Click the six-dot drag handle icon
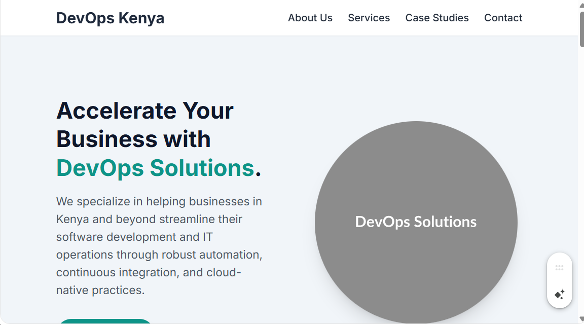This screenshot has height=325, width=584. (560, 268)
